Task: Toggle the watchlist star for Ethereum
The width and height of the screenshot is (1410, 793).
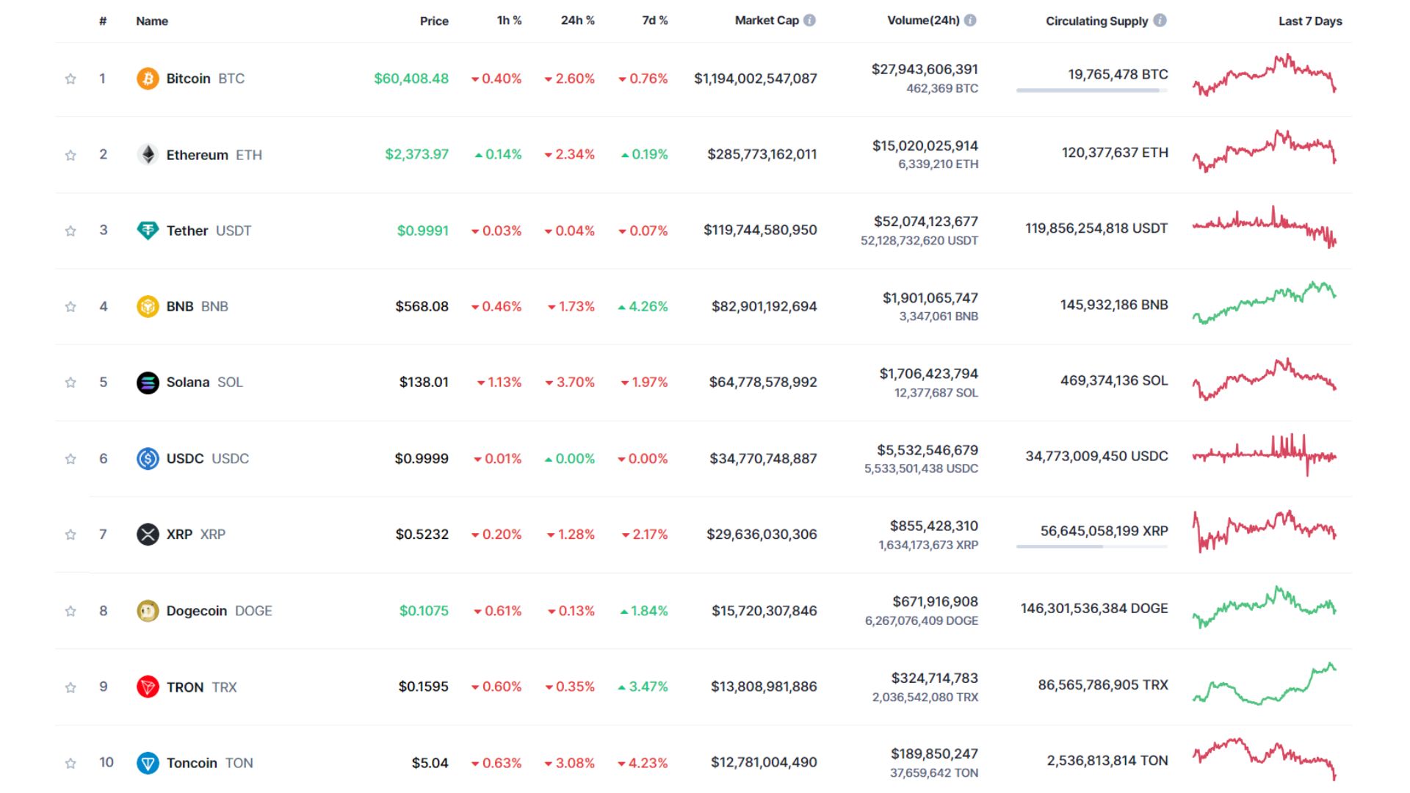Action: pyautogui.click(x=70, y=154)
